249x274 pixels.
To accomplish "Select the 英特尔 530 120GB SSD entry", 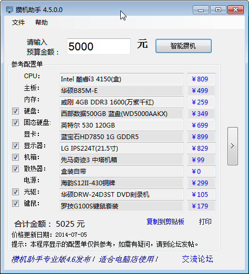I will click(x=121, y=125).
